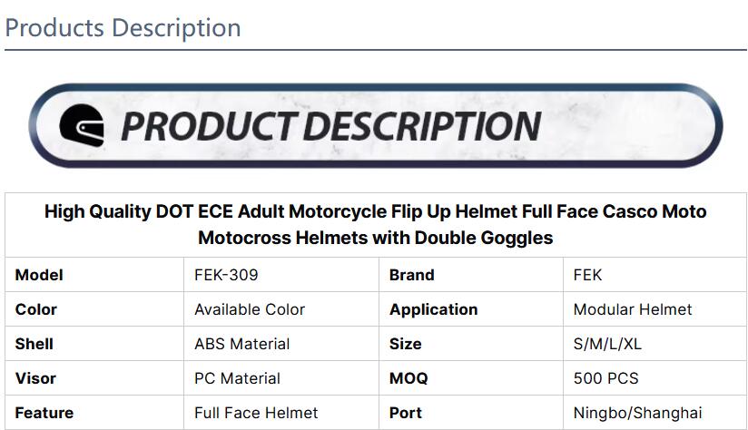Click the Application label cell
748x430 pixels.
pos(471,309)
